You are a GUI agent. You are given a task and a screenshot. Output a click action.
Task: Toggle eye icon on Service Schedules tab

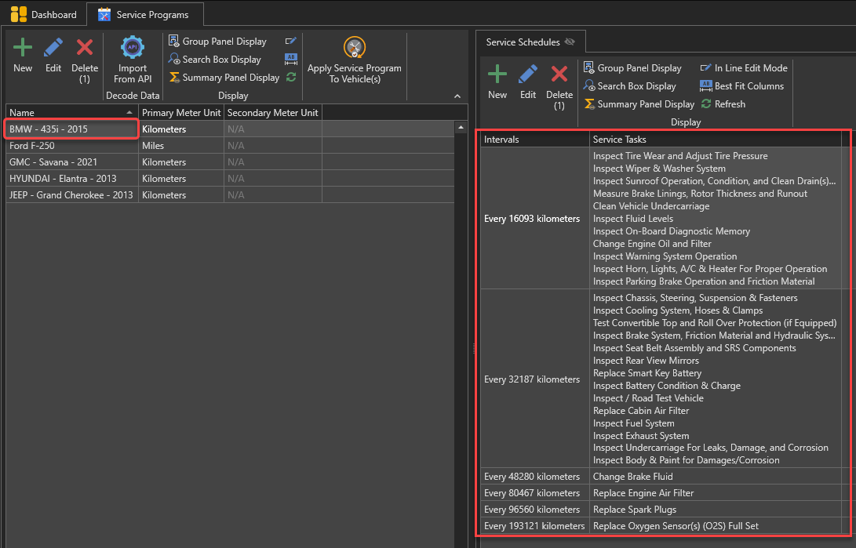point(570,42)
